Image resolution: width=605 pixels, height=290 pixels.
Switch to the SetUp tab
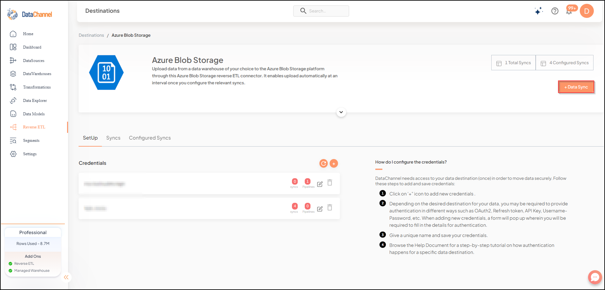[90, 138]
